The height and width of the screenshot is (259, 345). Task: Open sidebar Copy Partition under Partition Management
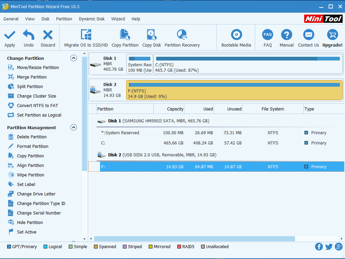tap(26, 156)
